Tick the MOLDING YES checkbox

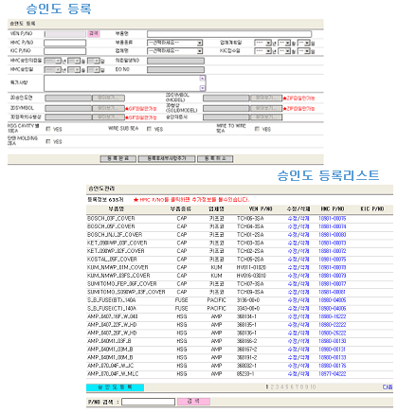pyautogui.click(x=48, y=141)
